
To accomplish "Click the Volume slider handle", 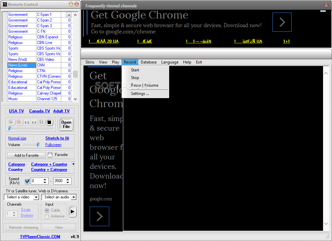I will pos(38,145).
